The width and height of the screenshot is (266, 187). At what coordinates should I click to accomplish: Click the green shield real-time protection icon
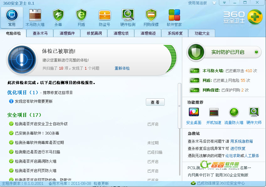tap(196, 52)
